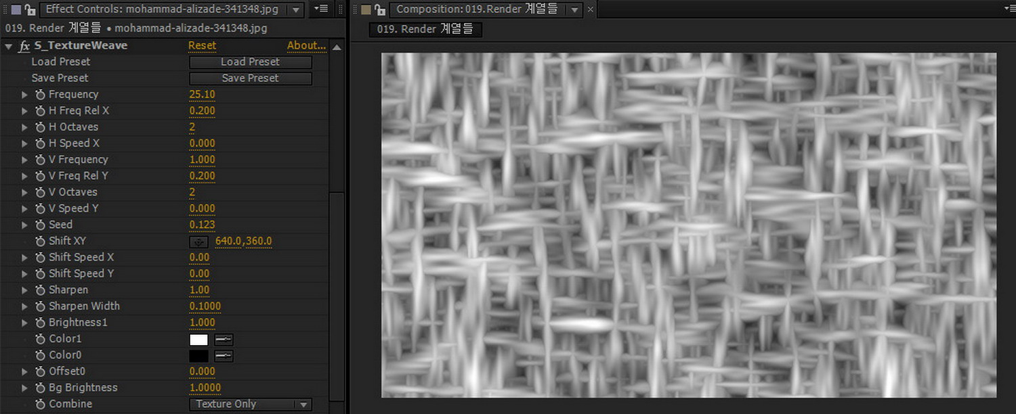Enable animation stopwatch for Color0
Image resolution: width=1016 pixels, height=414 pixels.
click(x=40, y=355)
